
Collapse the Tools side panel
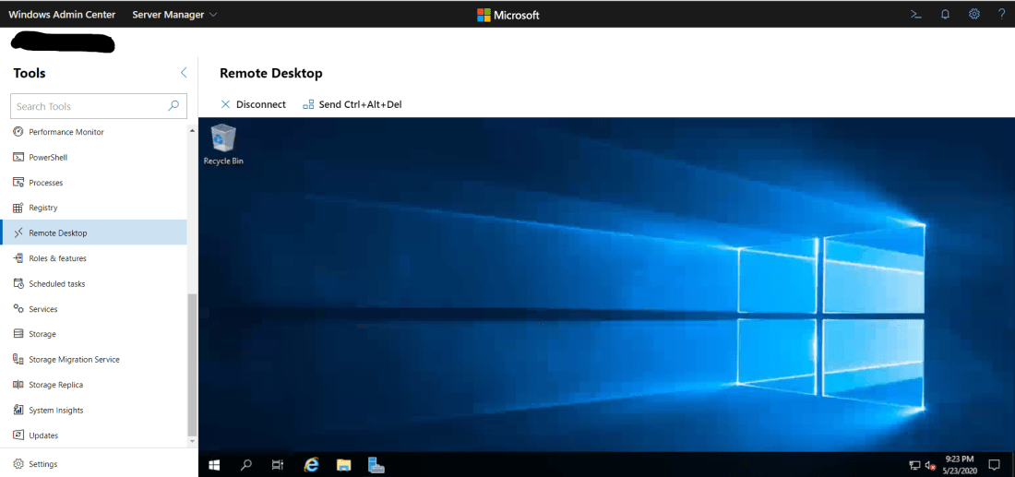pos(183,73)
